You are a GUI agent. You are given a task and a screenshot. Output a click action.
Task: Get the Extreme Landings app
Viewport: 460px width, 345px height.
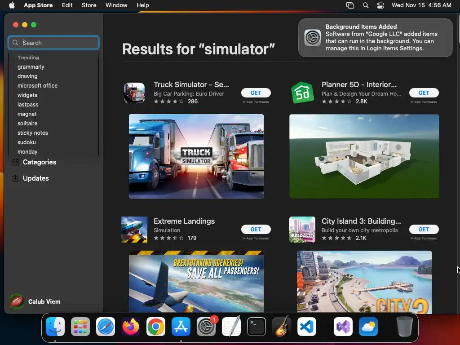256,230
